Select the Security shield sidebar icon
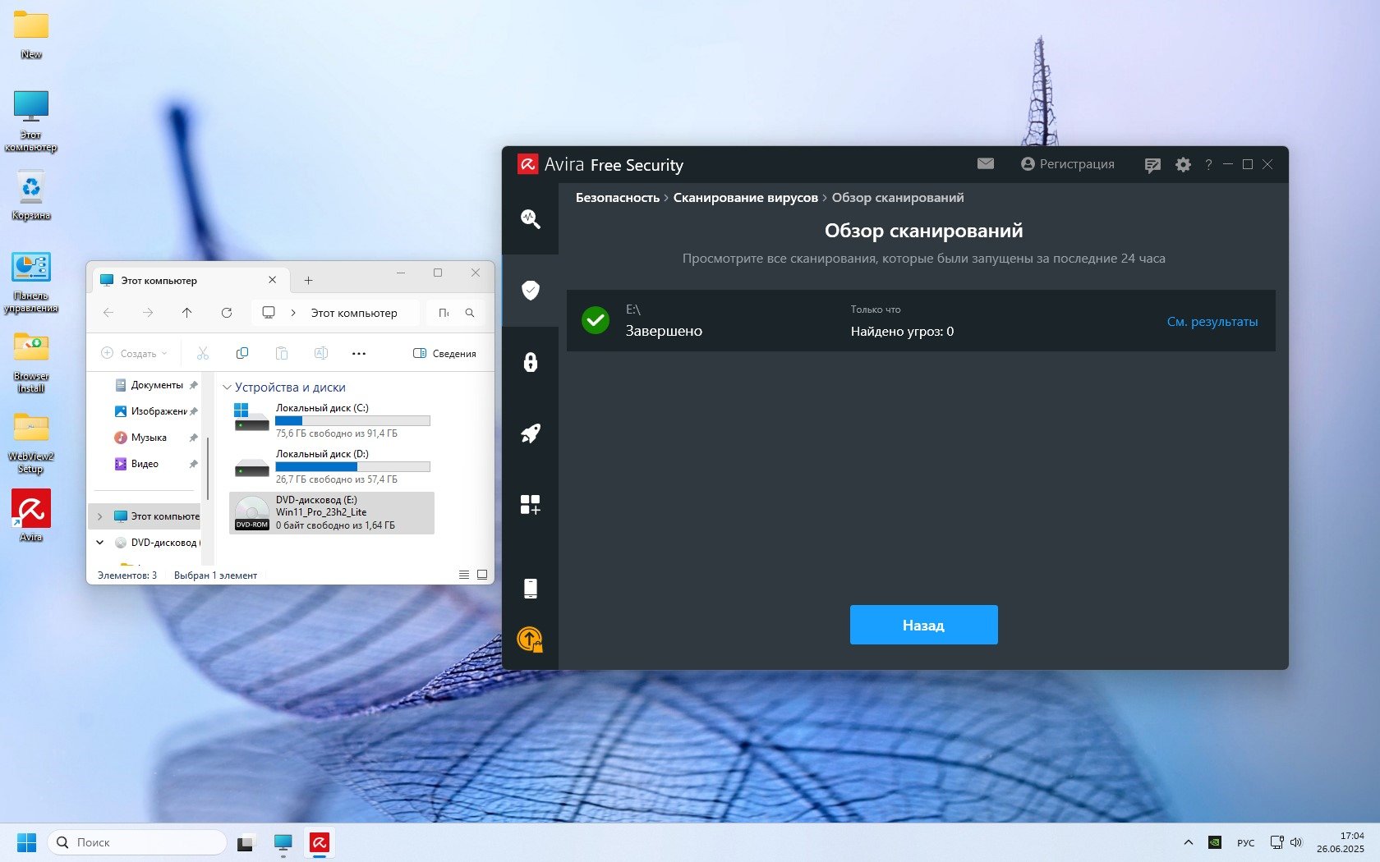This screenshot has width=1380, height=862. click(530, 290)
